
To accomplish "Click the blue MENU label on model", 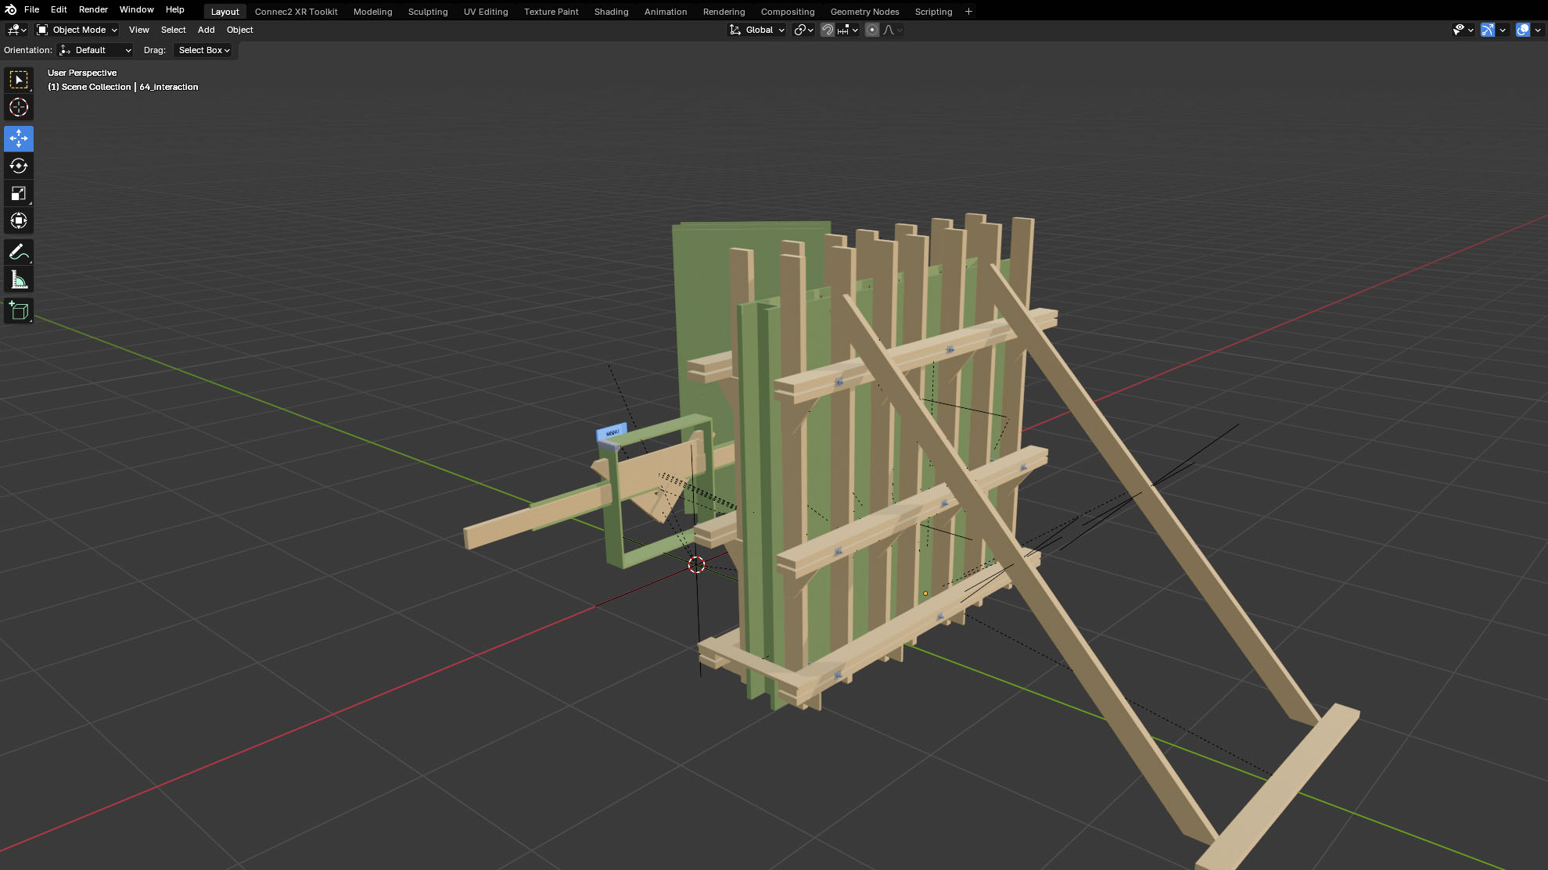I will 612,432.
